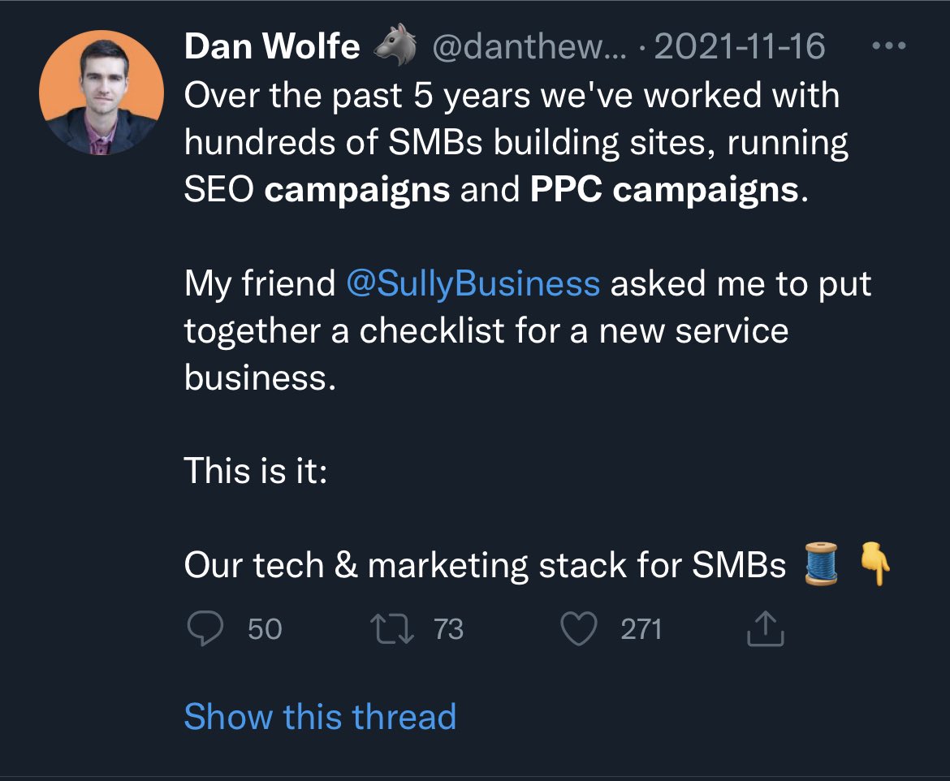Image resolution: width=950 pixels, height=781 pixels.
Task: Click the "This is it:" line
Action: click(x=256, y=471)
